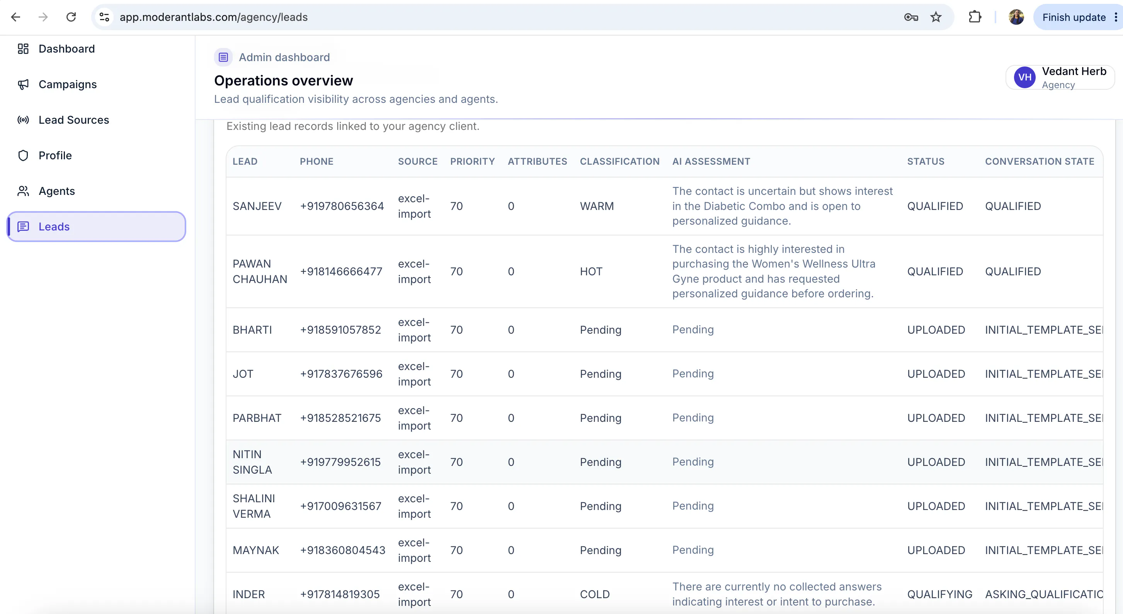Screen dimensions: 1123x614
Task: Click the Agents people icon
Action: [23, 191]
